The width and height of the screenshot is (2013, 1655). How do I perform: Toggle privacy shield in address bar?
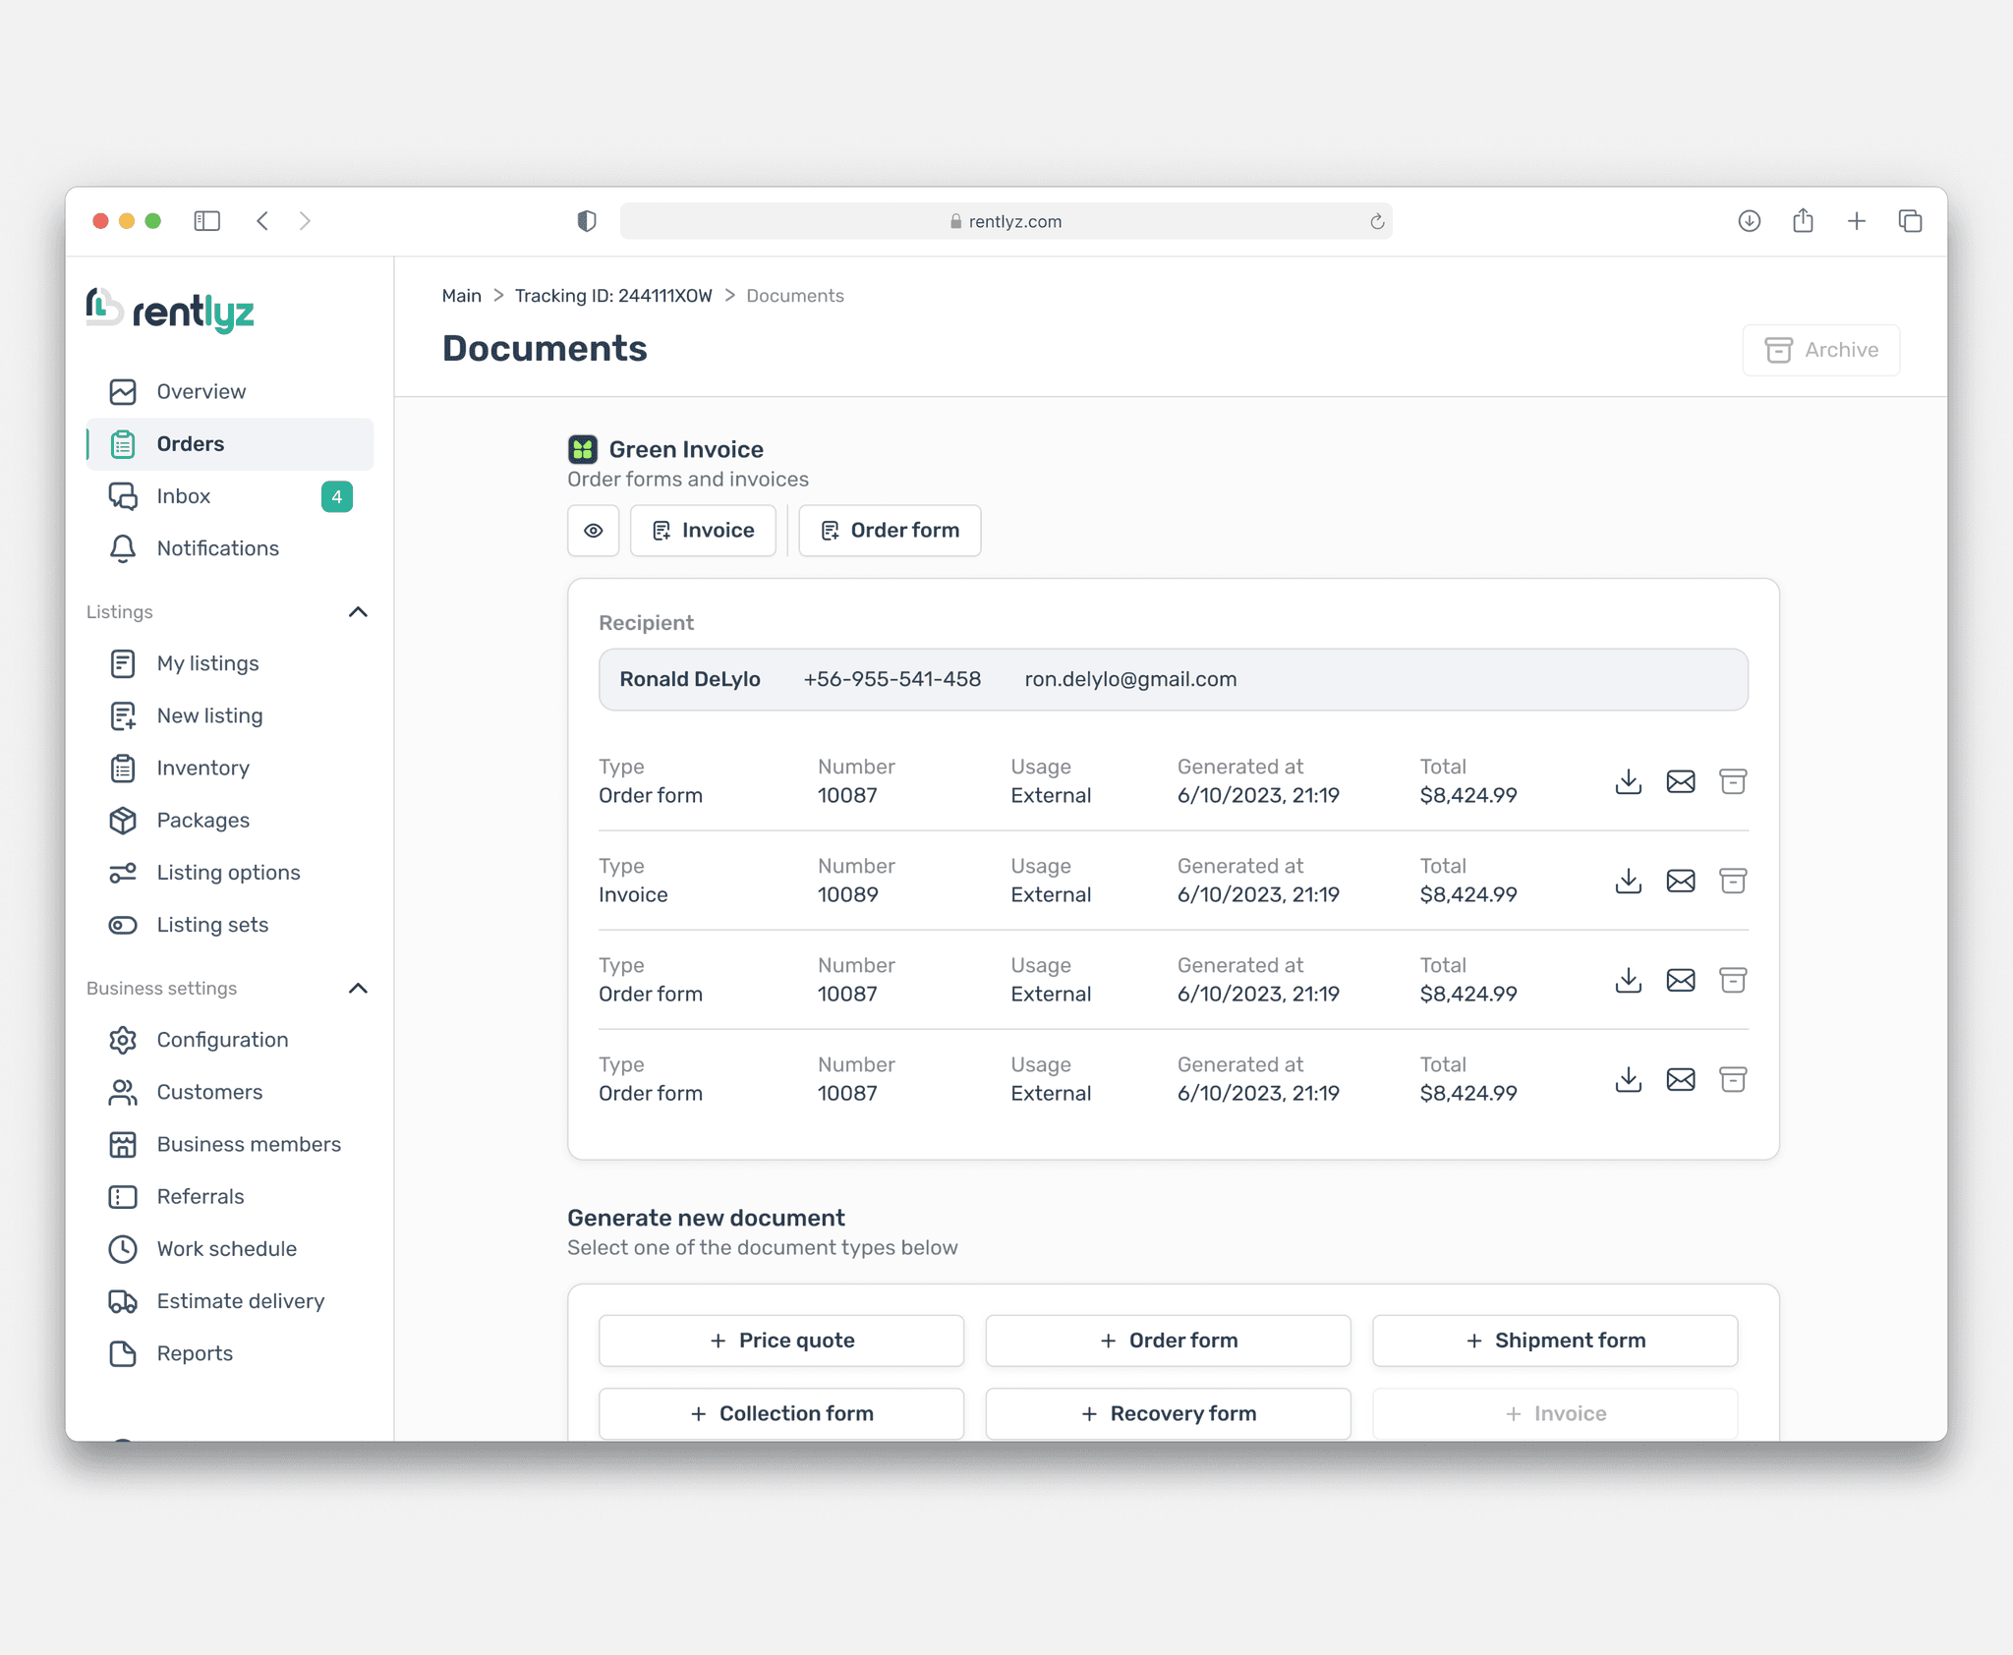587,221
